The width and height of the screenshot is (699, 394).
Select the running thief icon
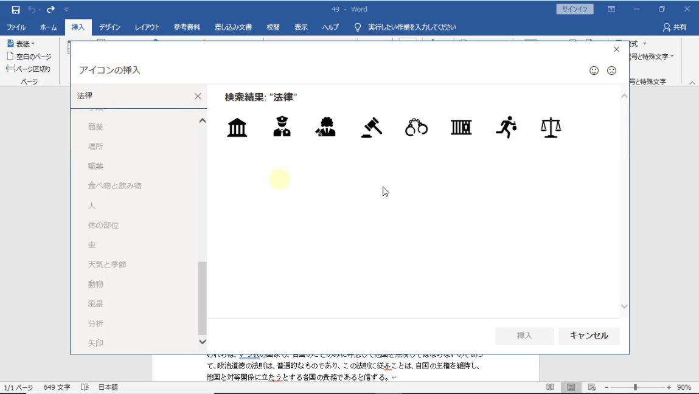[506, 127]
